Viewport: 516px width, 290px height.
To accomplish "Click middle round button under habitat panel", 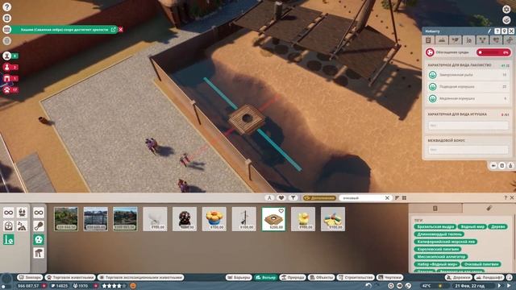I will coord(501,166).
